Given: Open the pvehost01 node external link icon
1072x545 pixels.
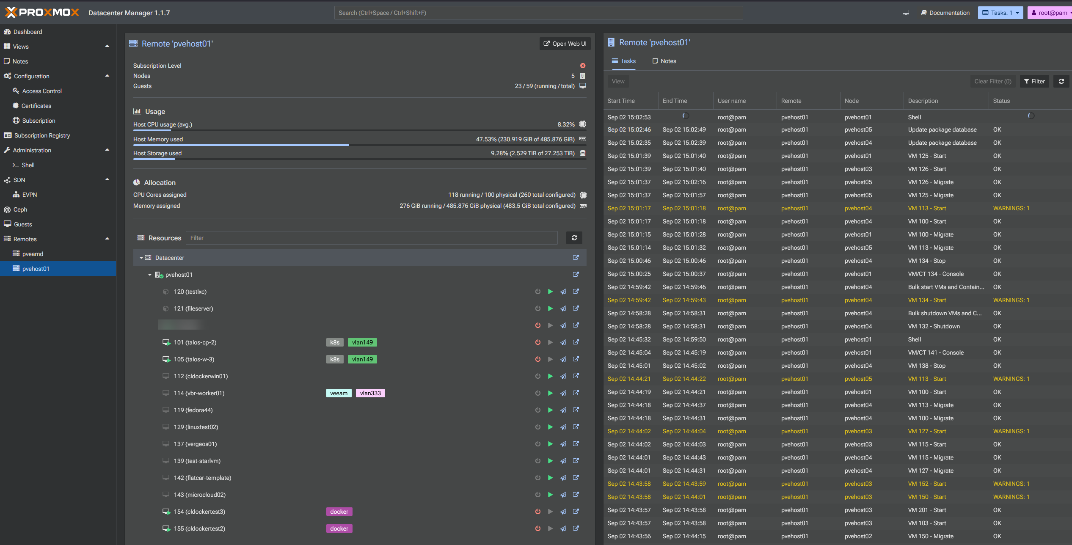Looking at the screenshot, I should 576,275.
